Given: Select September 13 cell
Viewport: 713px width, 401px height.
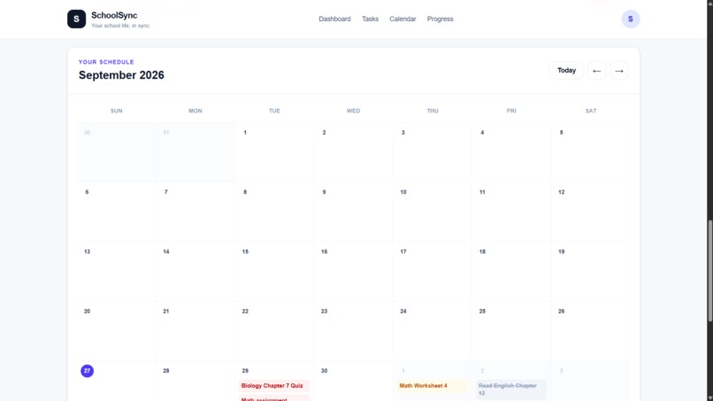Looking at the screenshot, I should (117, 271).
